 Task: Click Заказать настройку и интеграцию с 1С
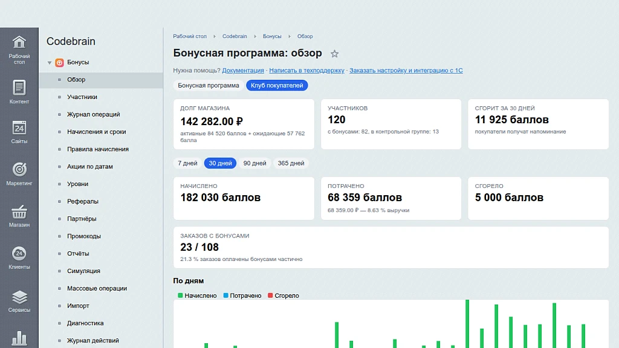406,70
